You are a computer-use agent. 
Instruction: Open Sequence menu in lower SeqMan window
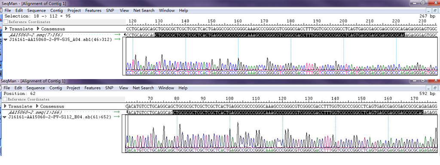[36, 88]
